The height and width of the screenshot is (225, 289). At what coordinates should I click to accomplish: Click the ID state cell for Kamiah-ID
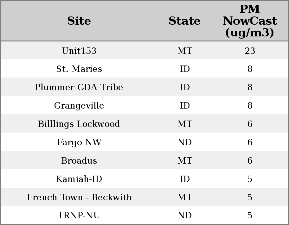[x=184, y=179]
